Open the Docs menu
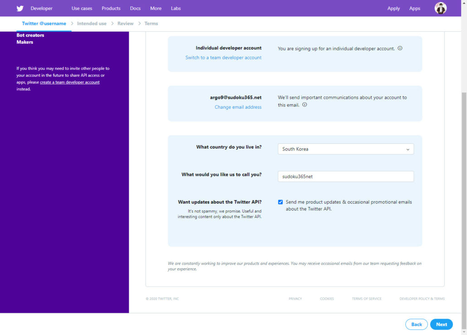The image size is (467, 335). point(135,8)
